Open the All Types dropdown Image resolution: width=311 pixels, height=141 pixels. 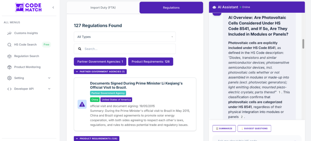(x=125, y=37)
